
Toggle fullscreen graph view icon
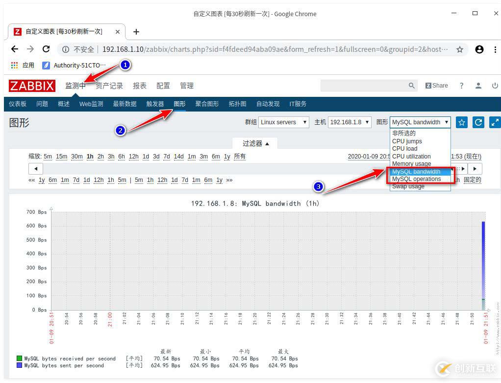[x=495, y=122]
